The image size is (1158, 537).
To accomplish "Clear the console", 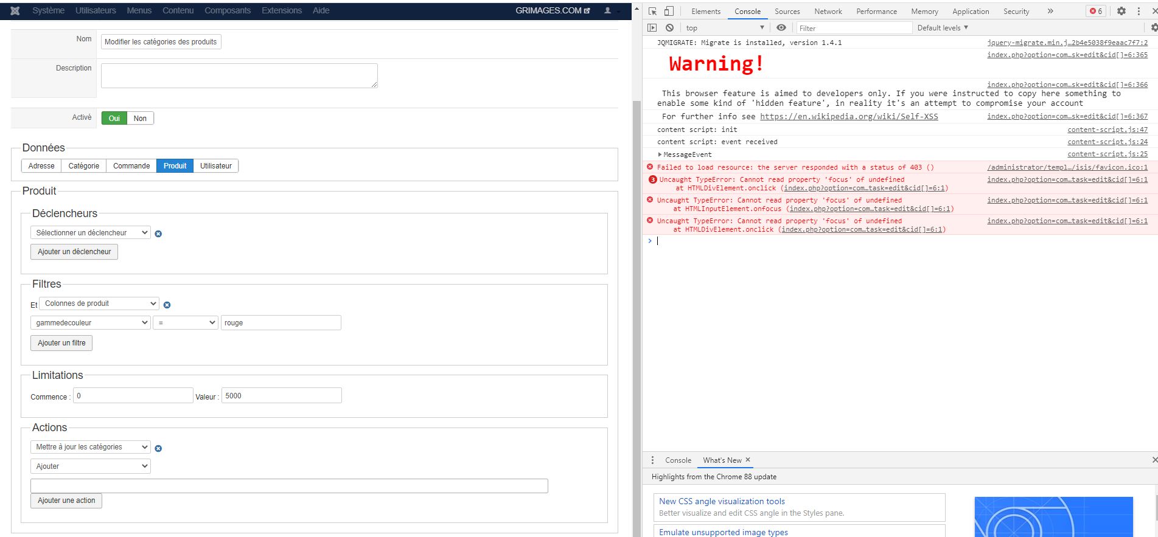I will tap(669, 27).
